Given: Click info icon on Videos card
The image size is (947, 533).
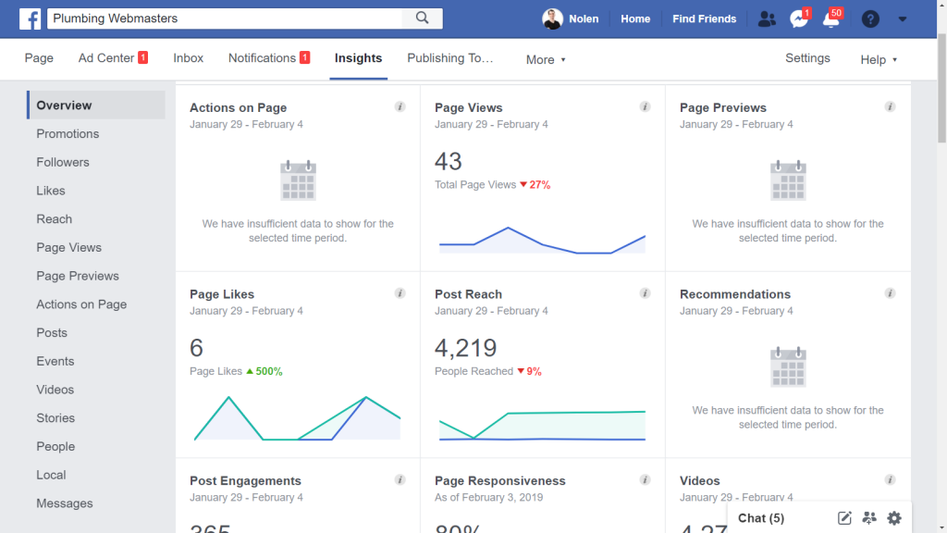Looking at the screenshot, I should [891, 480].
